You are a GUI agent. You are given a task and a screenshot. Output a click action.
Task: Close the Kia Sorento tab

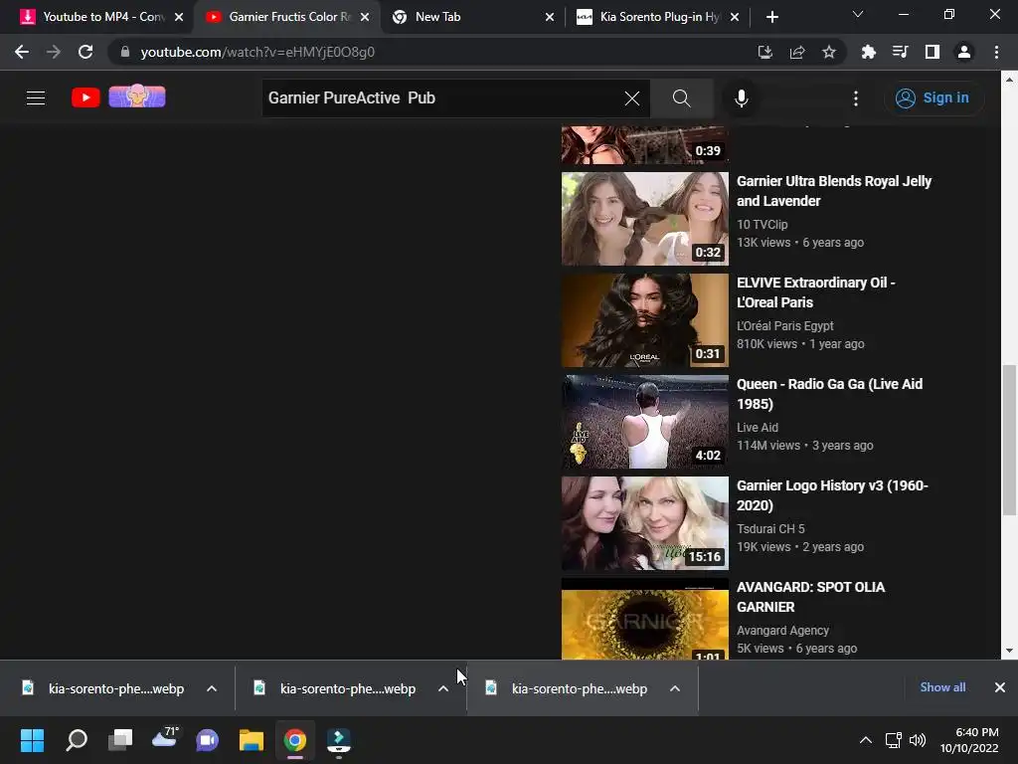point(735,17)
